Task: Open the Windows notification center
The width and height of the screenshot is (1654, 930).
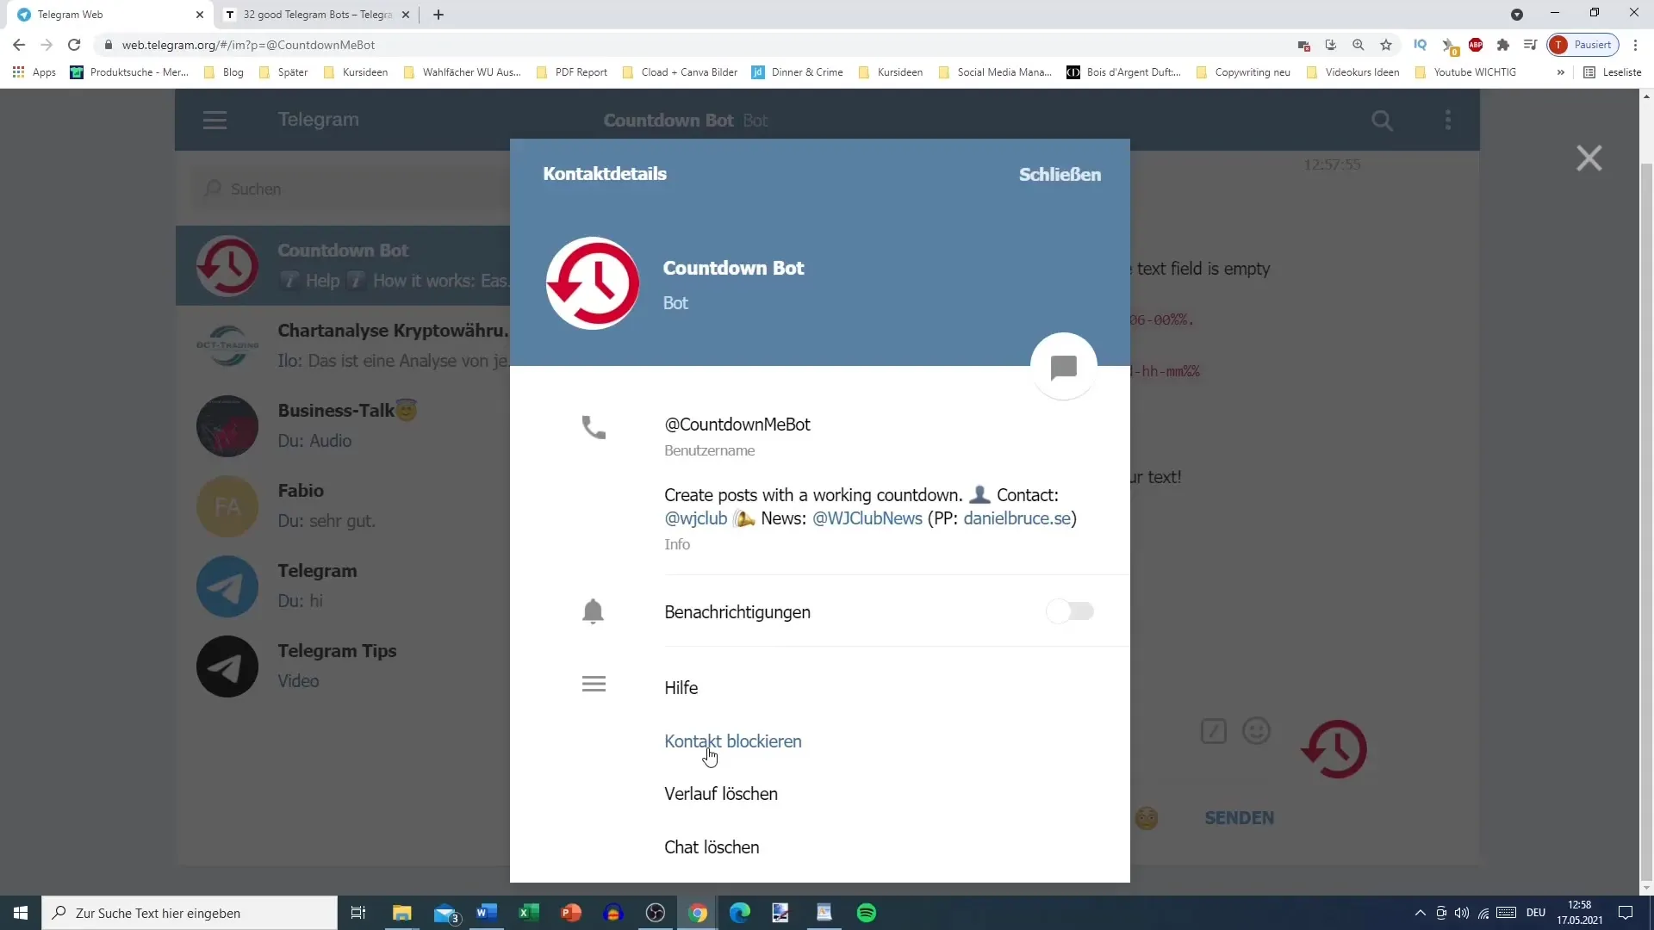Action: pyautogui.click(x=1626, y=913)
